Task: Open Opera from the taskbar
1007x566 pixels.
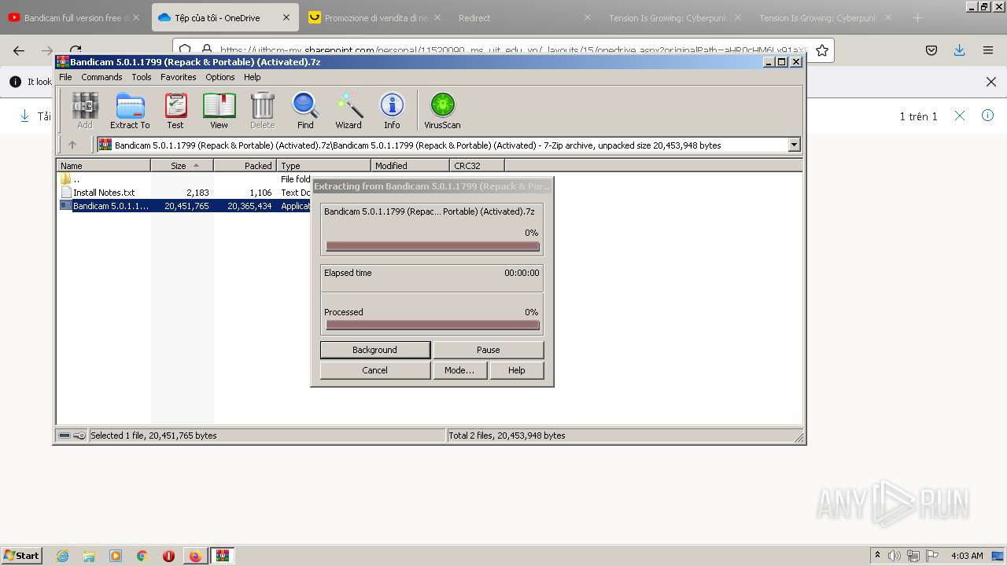Action: pos(168,556)
